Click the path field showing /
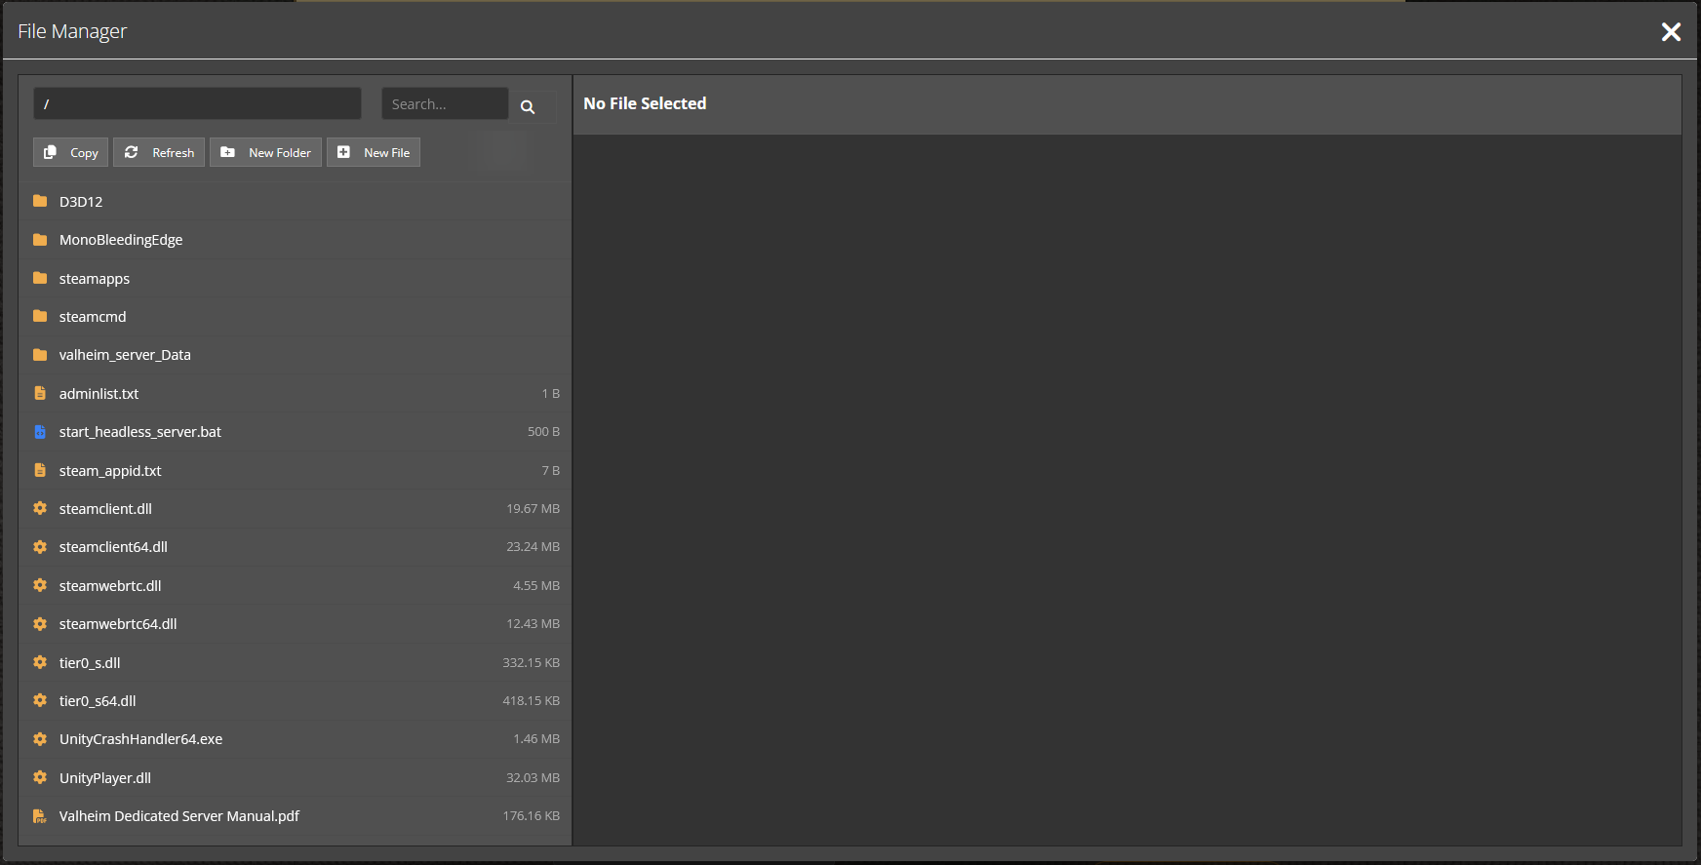The image size is (1701, 865). coord(197,104)
